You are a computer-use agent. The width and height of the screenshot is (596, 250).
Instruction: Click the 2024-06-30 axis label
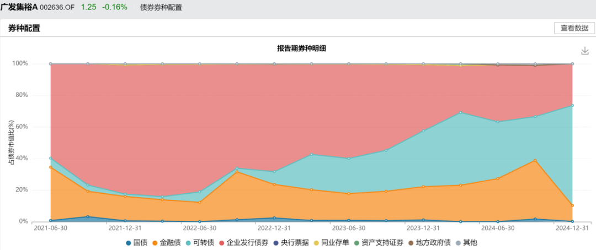pyautogui.click(x=498, y=228)
